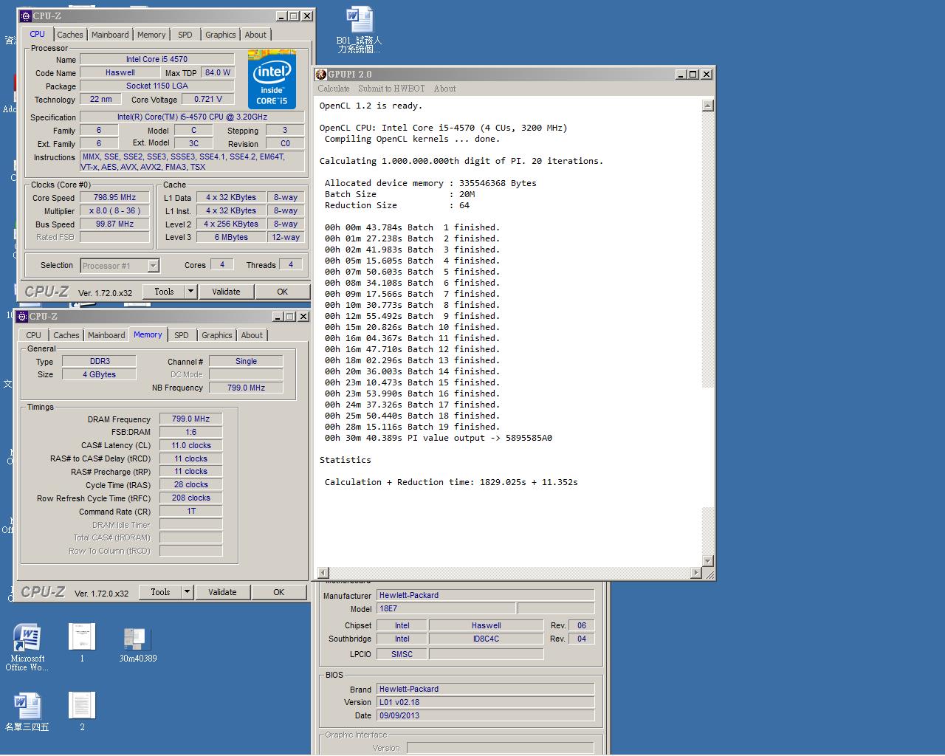
Task: Click the Calculation + Reduction time line
Action: [x=451, y=482]
